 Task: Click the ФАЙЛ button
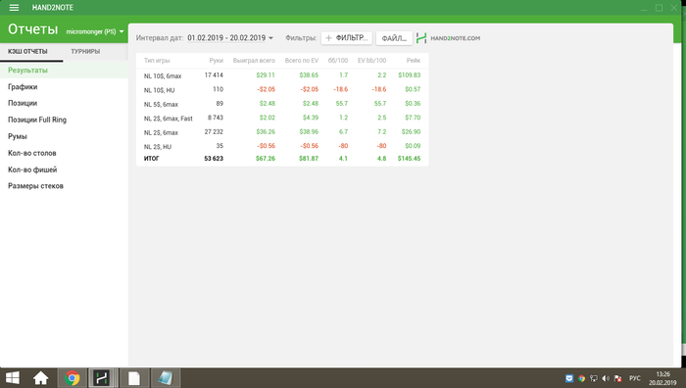[x=394, y=38]
